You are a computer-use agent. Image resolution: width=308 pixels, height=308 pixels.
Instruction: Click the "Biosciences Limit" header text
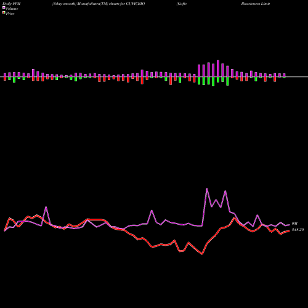(256, 4)
